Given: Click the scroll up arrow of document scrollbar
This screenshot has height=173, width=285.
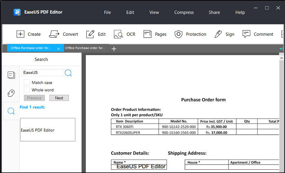Looking at the screenshot, I should [x=281, y=58].
